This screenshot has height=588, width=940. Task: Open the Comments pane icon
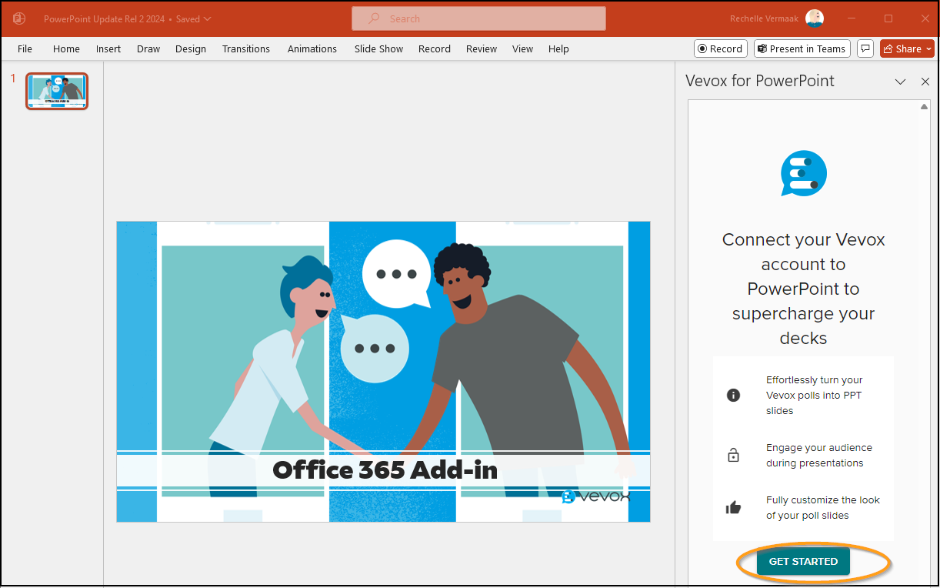click(865, 48)
